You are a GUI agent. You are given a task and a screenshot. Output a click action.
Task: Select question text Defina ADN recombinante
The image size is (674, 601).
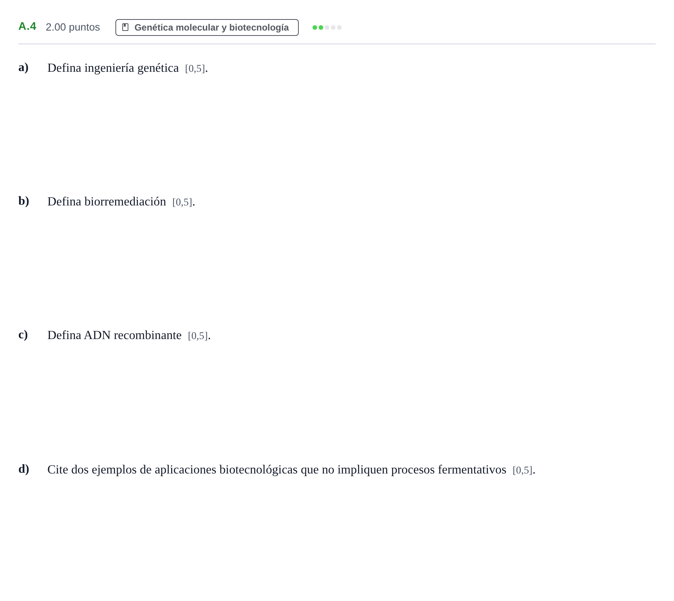(114, 335)
